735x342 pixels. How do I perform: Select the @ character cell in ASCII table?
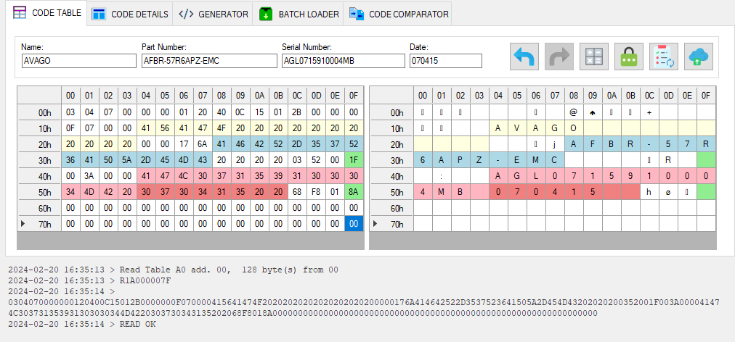[574, 112]
